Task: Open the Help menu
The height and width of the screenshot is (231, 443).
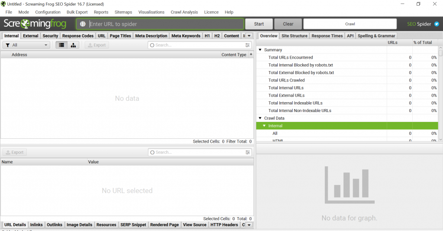Action: click(229, 12)
